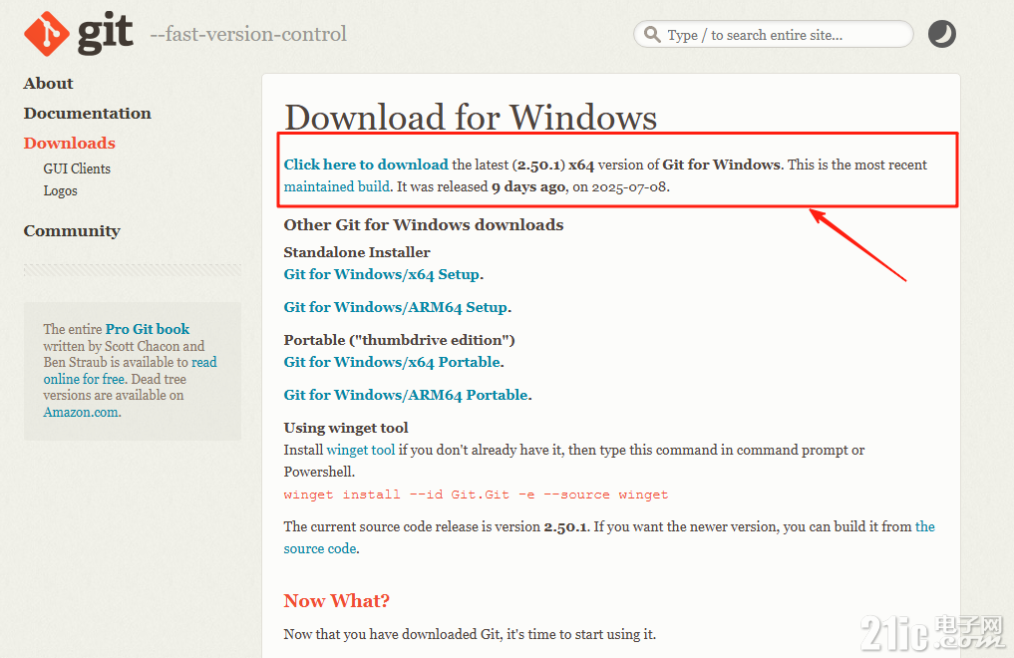Open the Documentation section
Screen dimensions: 1014x658
(x=88, y=113)
